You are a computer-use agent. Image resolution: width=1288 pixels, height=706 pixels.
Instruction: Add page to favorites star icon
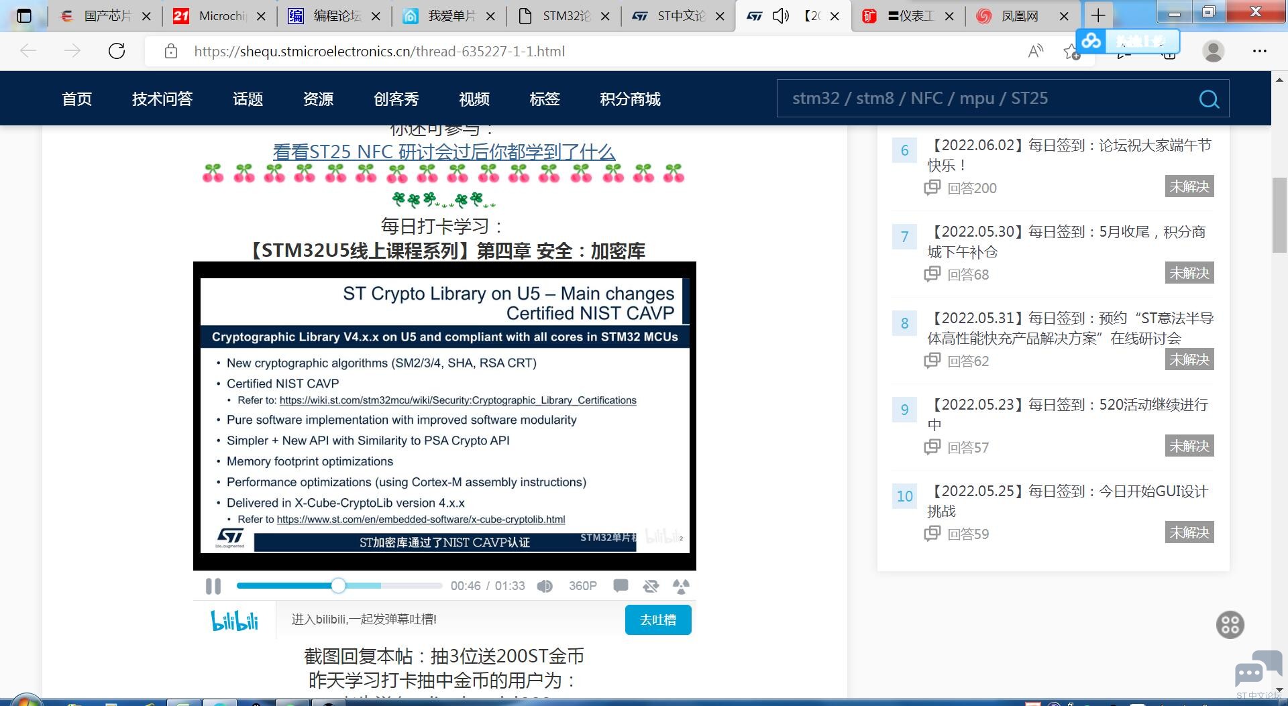1071,52
